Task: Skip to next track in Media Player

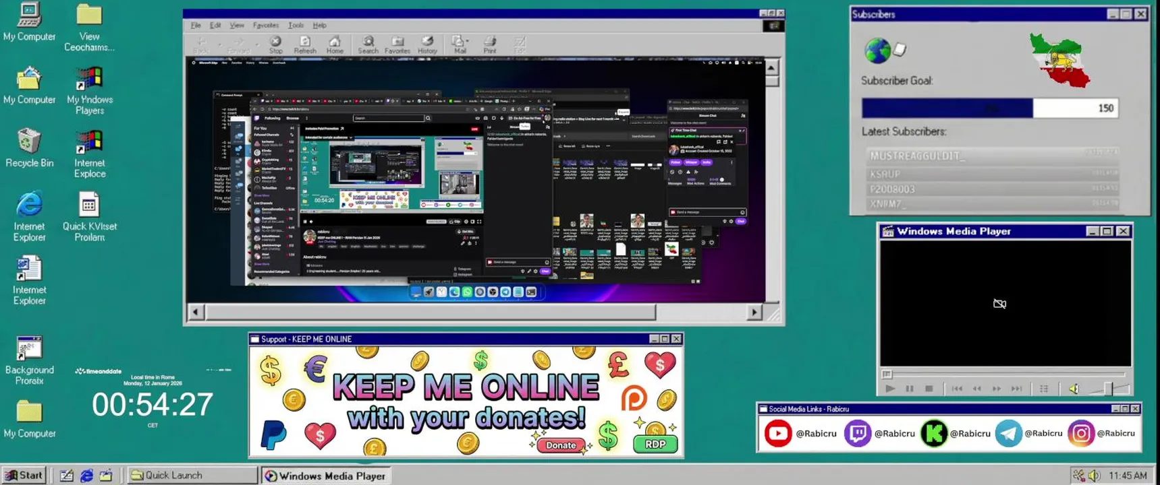Action: pyautogui.click(x=1017, y=389)
